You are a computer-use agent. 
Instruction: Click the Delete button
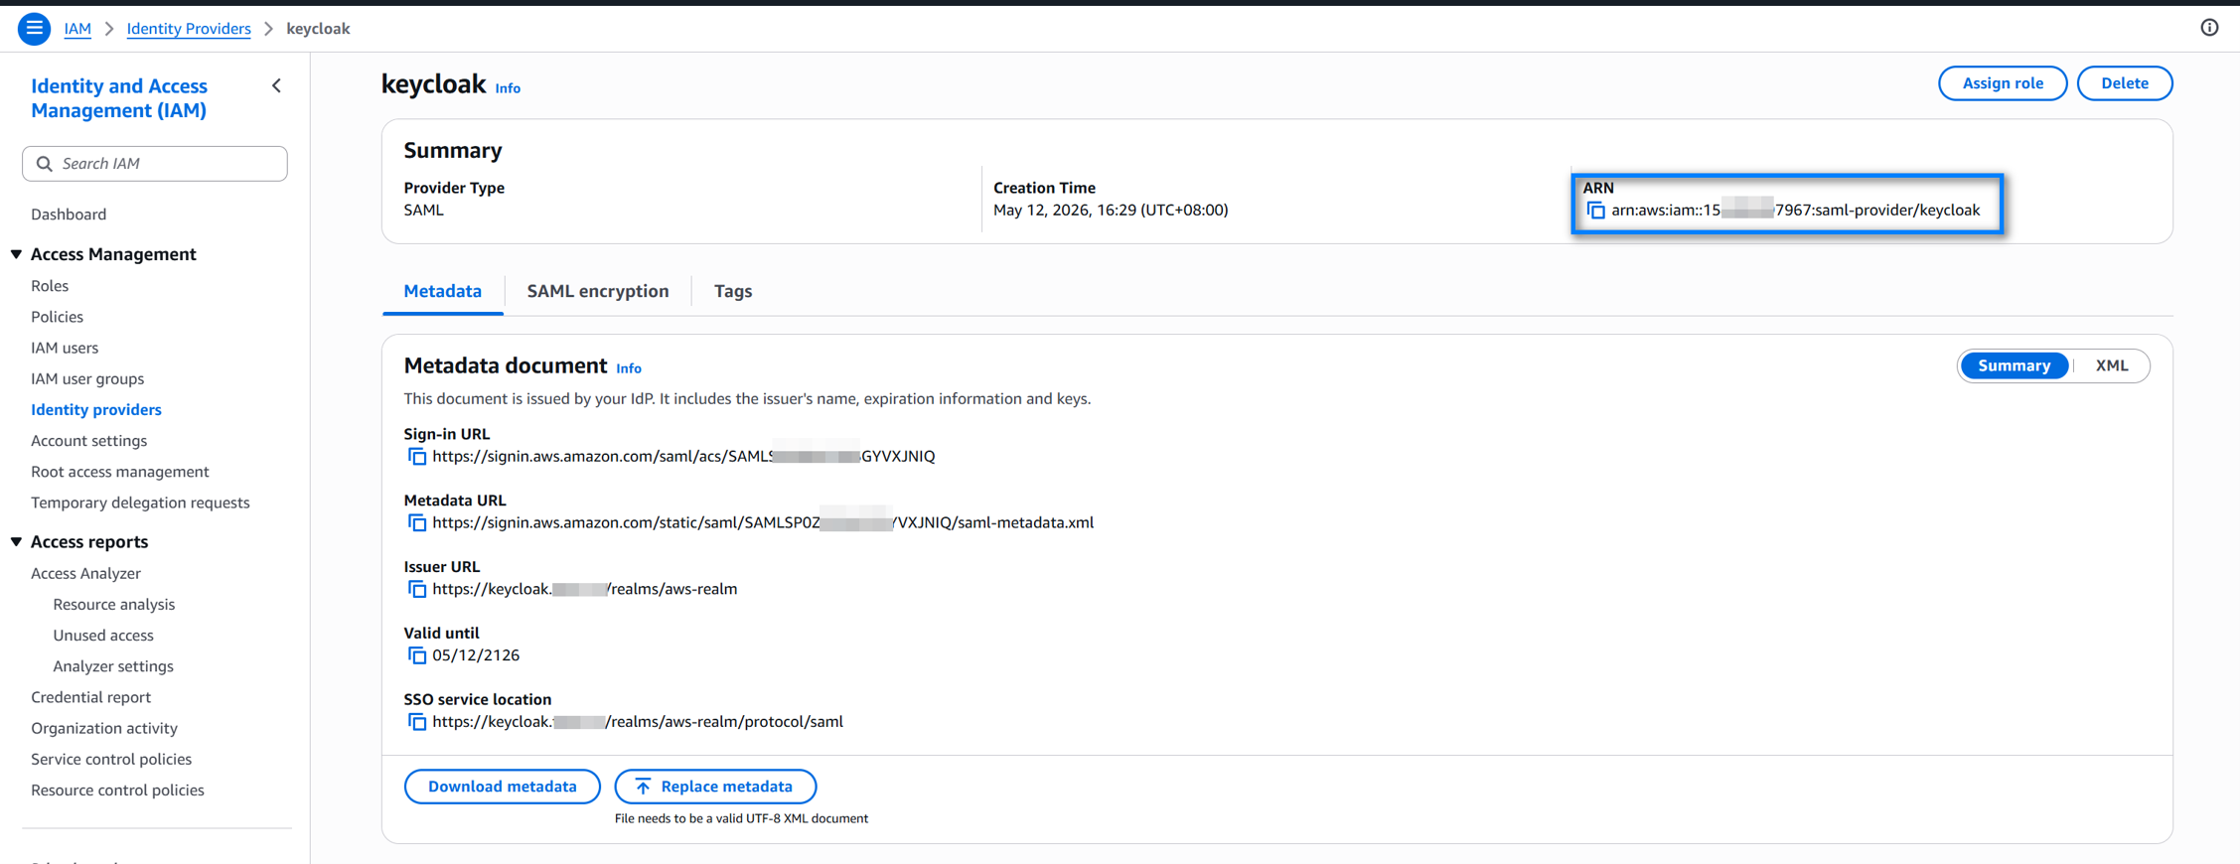2125,83
